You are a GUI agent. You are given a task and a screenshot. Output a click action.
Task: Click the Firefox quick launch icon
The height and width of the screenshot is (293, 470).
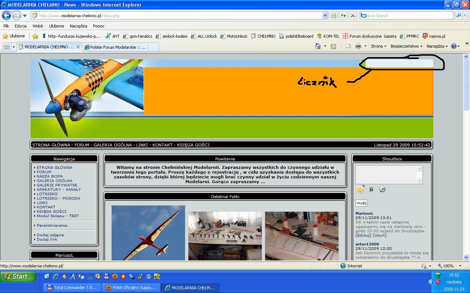point(115,277)
